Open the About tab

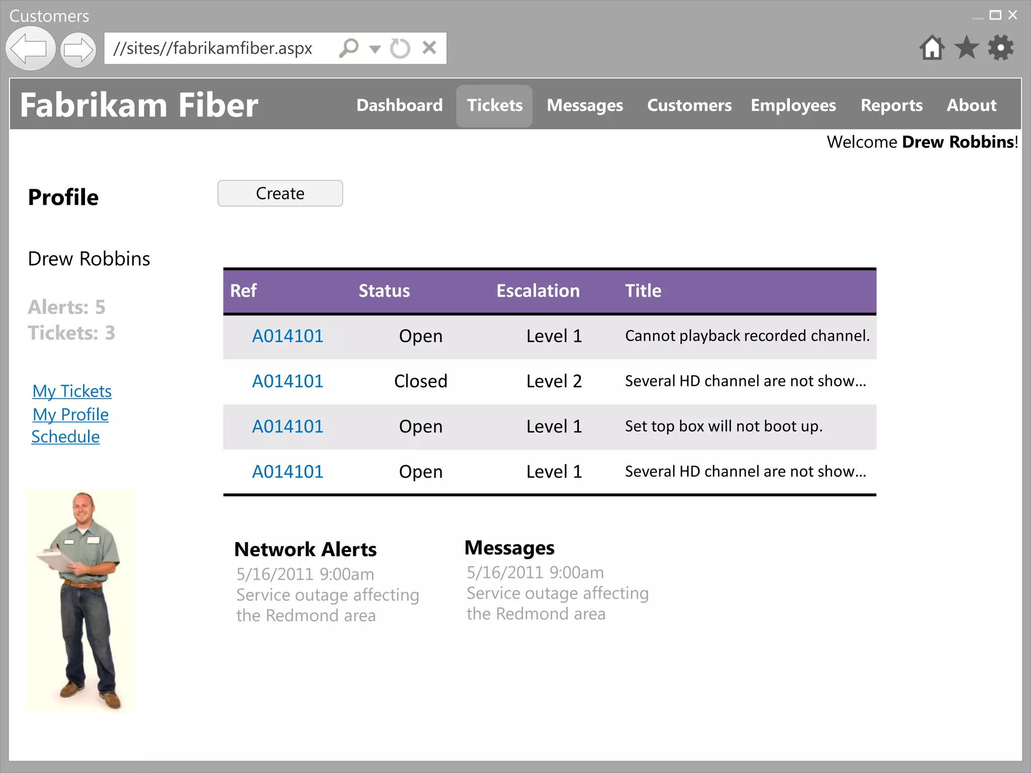click(972, 105)
